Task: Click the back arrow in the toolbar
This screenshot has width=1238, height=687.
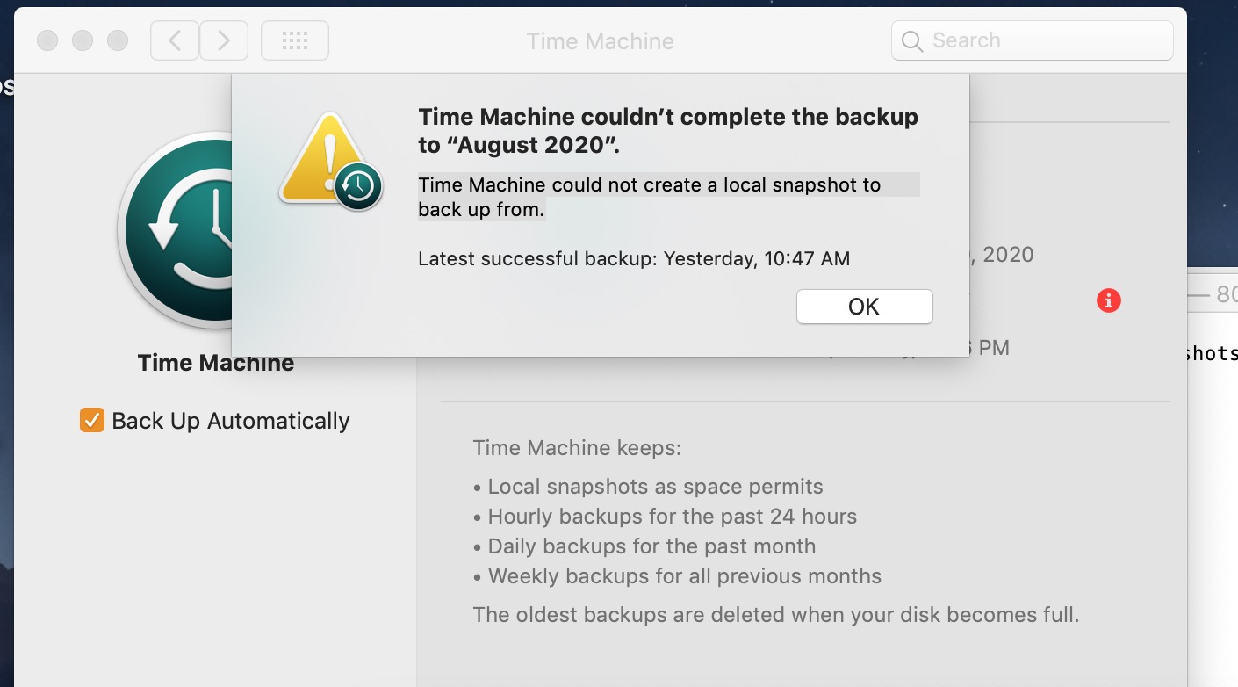Action: pyautogui.click(x=175, y=40)
